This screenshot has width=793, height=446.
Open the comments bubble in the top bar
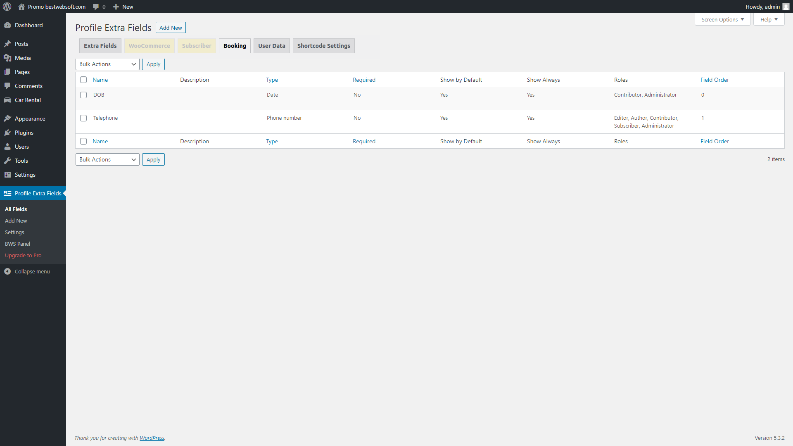[x=95, y=7]
